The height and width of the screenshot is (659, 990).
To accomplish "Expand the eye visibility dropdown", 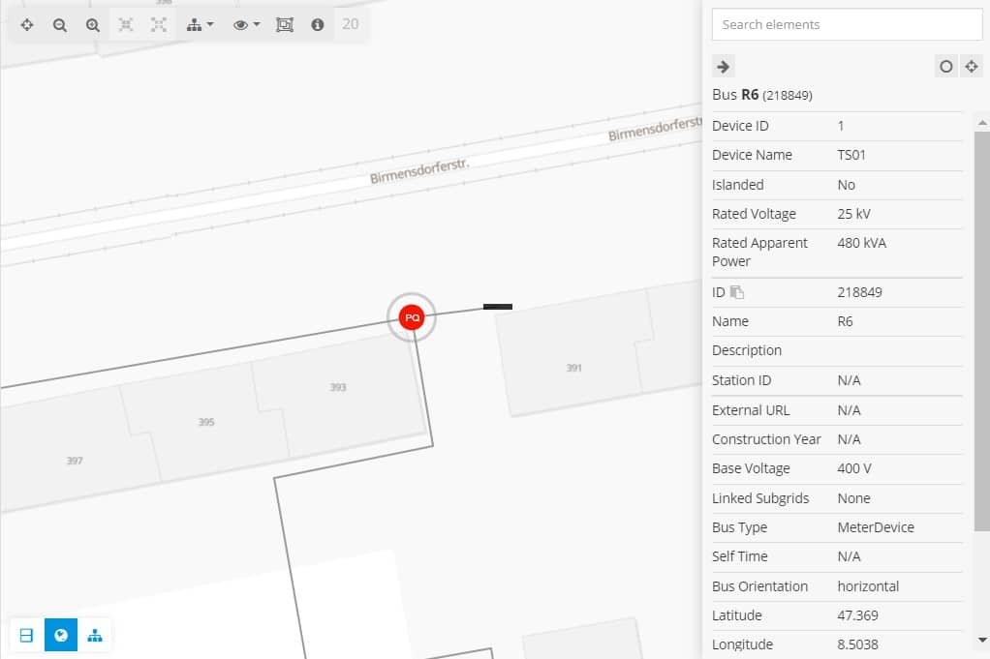I will tap(246, 25).
